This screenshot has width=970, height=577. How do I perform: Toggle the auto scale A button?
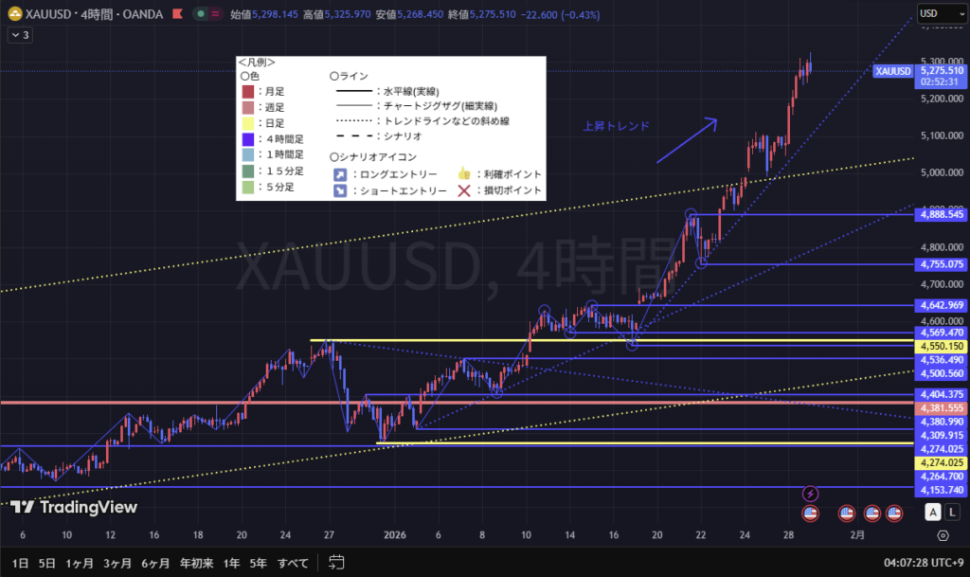click(933, 513)
